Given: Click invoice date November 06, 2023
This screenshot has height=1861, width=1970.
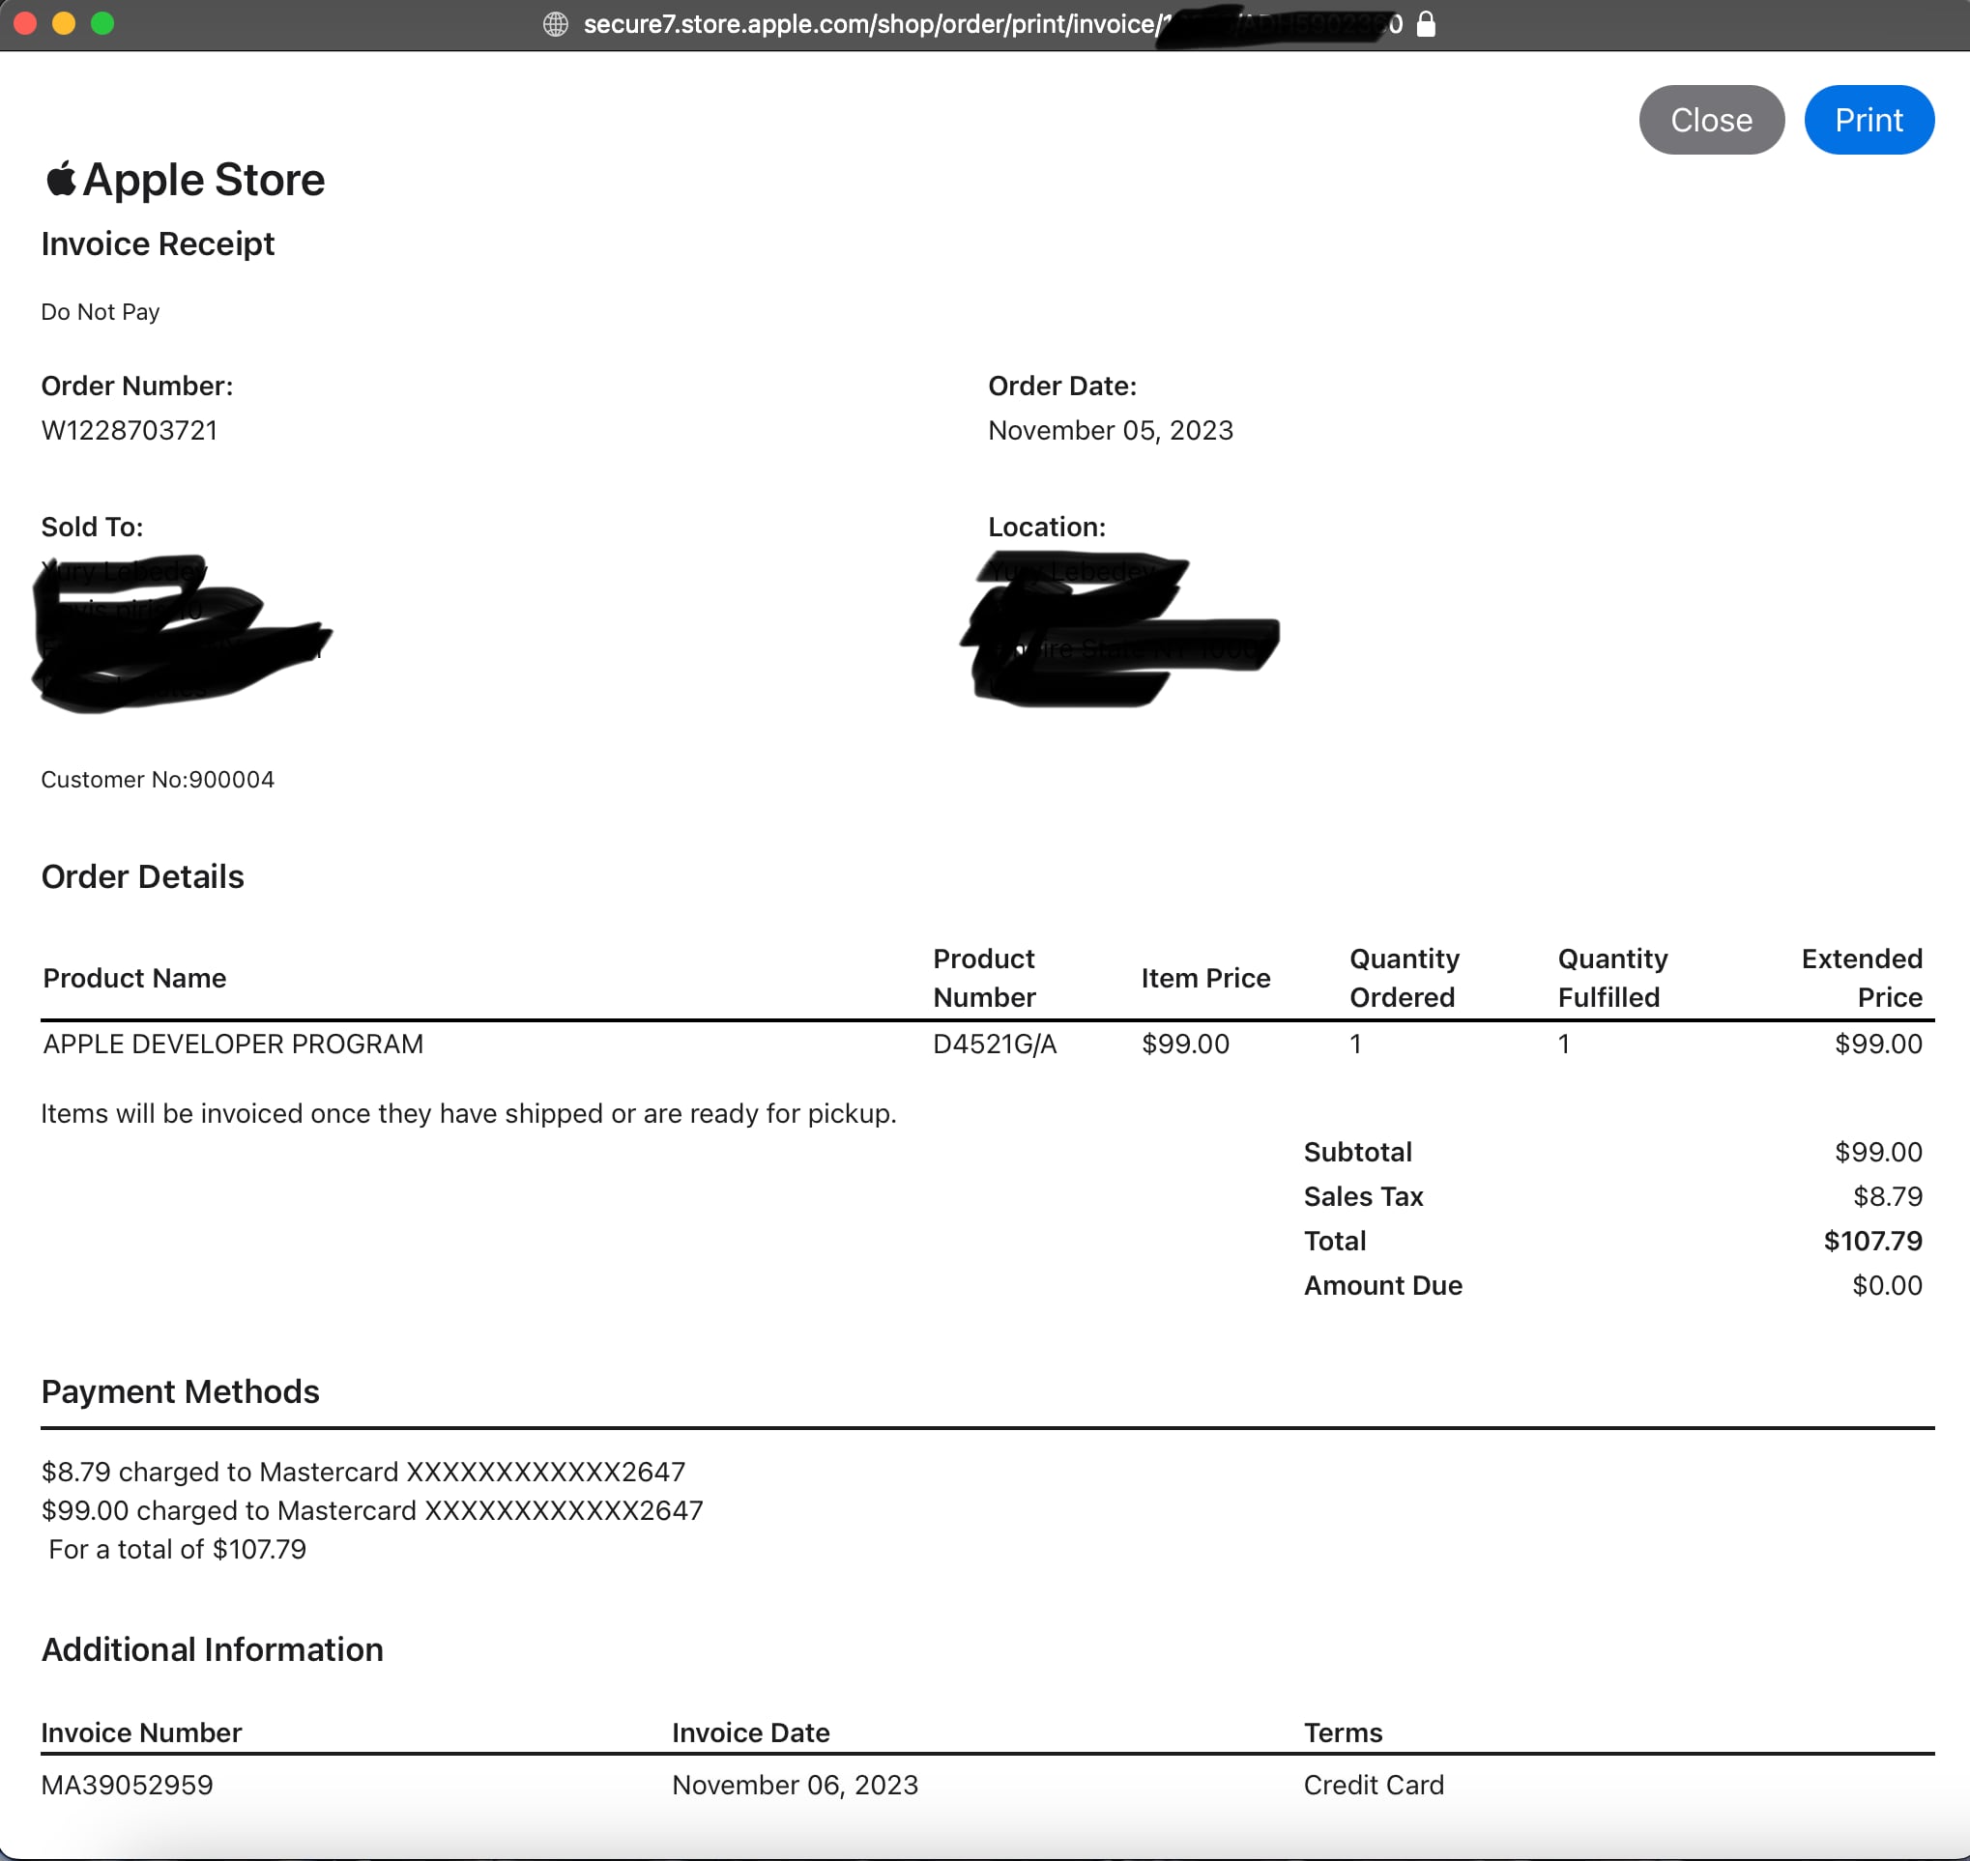Looking at the screenshot, I should [795, 1785].
